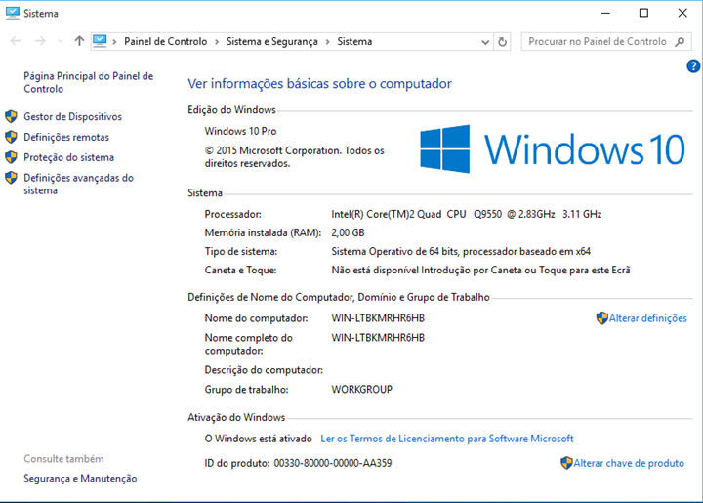The width and height of the screenshot is (703, 503).
Task: Click the Sistema window title icon
Action: click(13, 14)
